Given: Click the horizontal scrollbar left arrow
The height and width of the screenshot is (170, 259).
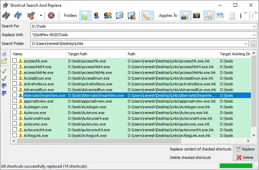Looking at the screenshot, I should point(14,141).
